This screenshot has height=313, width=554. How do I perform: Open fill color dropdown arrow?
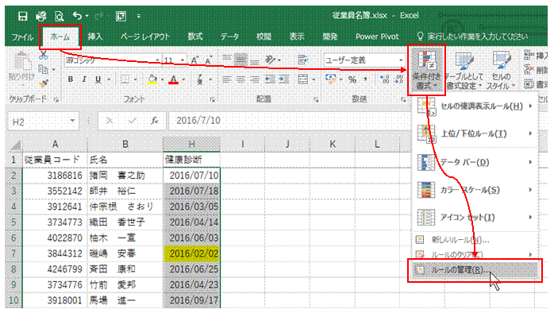162,79
